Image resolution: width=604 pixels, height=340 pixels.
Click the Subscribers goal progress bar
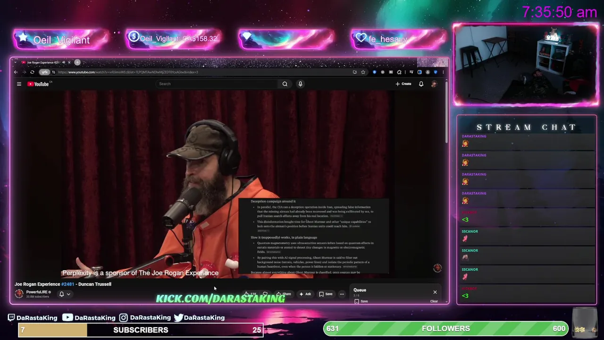coord(141,330)
